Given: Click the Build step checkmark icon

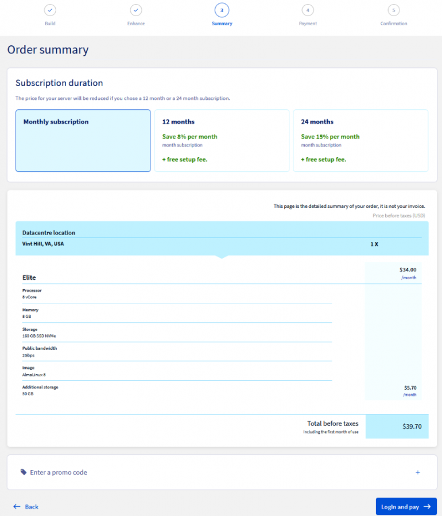Looking at the screenshot, I should click(50, 10).
